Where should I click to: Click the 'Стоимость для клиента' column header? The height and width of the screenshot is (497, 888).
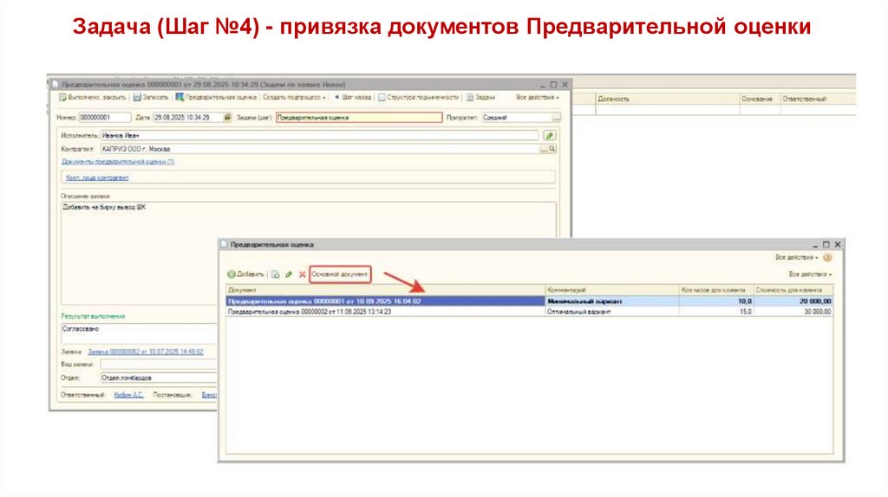(x=793, y=290)
